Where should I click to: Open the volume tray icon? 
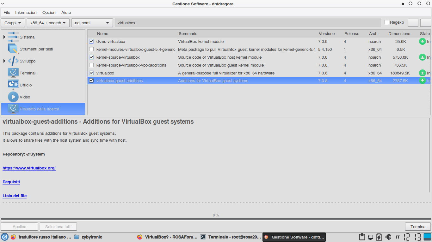click(x=388, y=237)
